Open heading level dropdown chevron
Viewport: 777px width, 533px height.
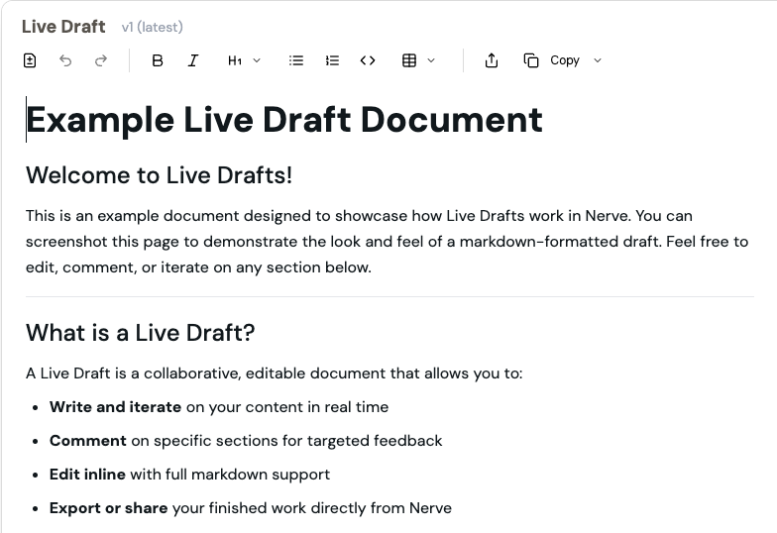[x=257, y=60]
